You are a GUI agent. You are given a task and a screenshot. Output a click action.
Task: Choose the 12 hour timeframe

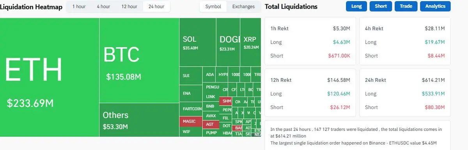tap(129, 7)
